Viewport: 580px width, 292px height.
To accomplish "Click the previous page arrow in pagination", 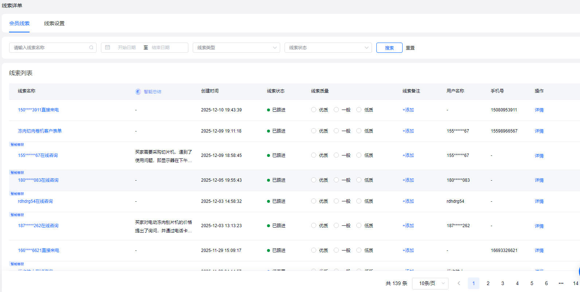I will 459,283.
